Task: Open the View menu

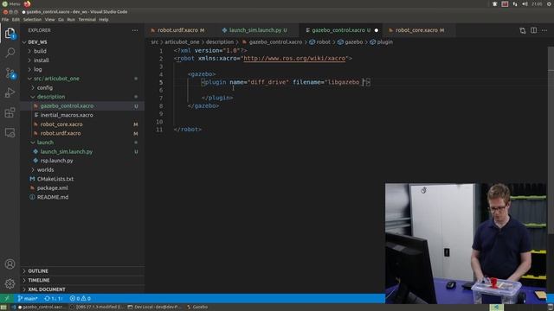Action: coord(50,20)
